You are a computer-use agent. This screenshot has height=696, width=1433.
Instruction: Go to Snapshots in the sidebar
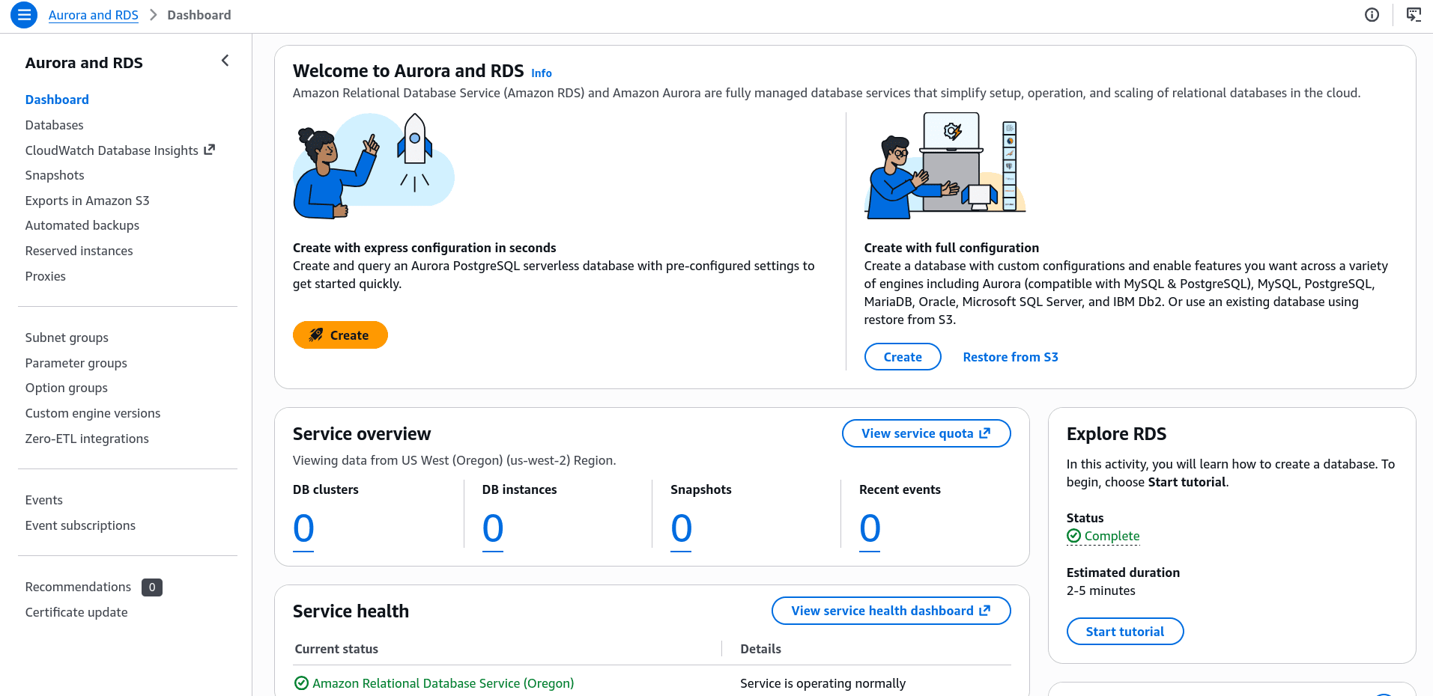coord(55,175)
